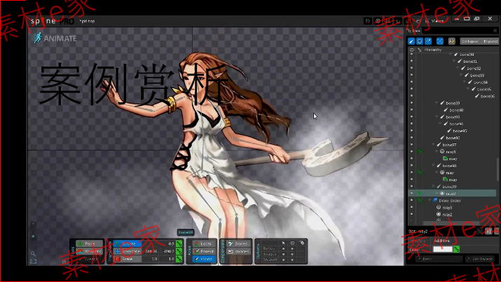Click the ANIMATE mode indicator
This screenshot has height=282, width=501.
click(x=55, y=38)
